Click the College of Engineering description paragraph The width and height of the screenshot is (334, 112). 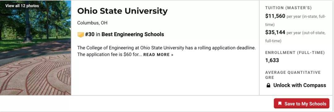point(166,51)
